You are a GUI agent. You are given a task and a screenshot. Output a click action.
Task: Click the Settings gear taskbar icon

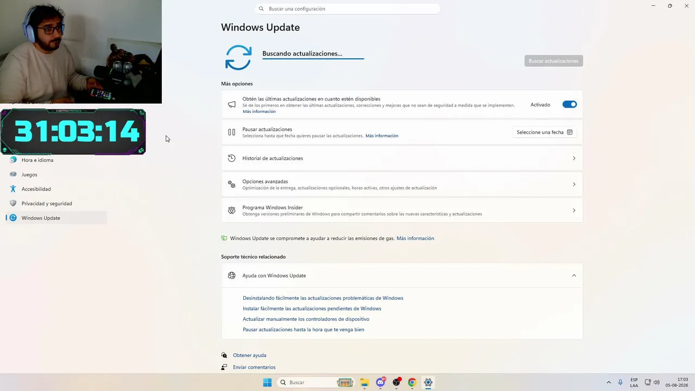(428, 382)
